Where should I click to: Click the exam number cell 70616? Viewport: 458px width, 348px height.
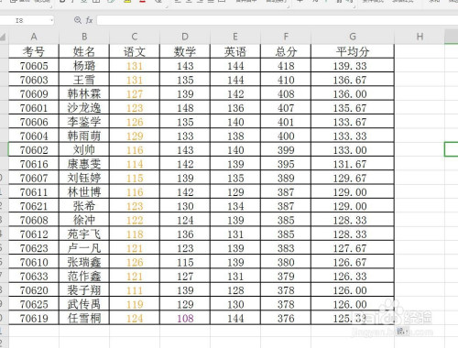34,164
